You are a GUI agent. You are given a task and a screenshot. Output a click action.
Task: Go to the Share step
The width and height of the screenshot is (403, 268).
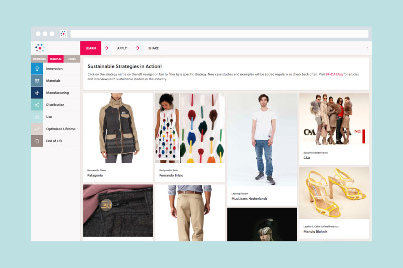(x=153, y=48)
